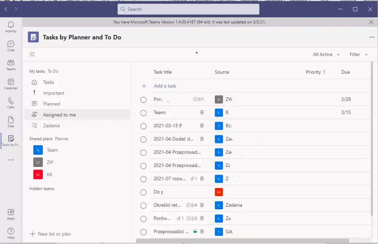Open the Apps store icon

tap(11, 214)
